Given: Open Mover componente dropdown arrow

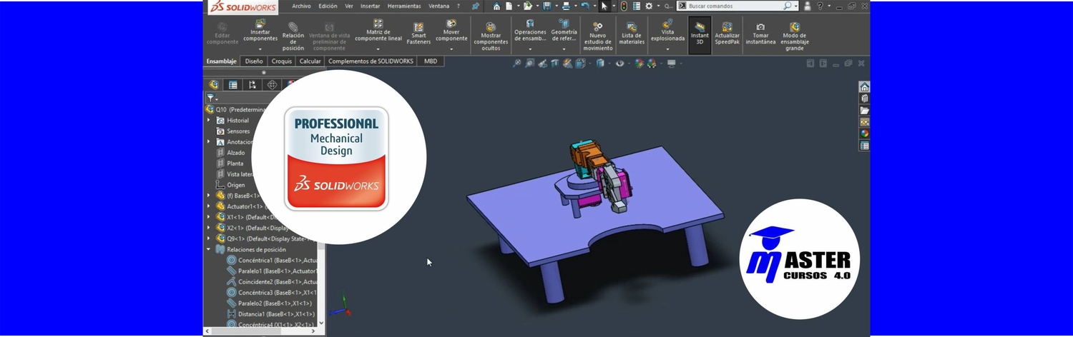Looking at the screenshot, I should click(x=451, y=49).
